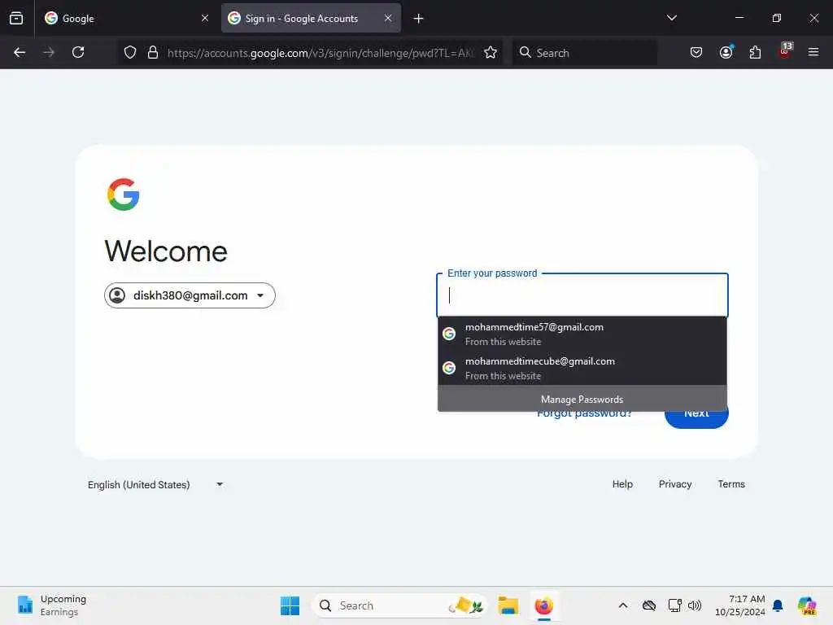Open Windows Start menu
Image resolution: width=833 pixels, height=625 pixels.
point(290,605)
